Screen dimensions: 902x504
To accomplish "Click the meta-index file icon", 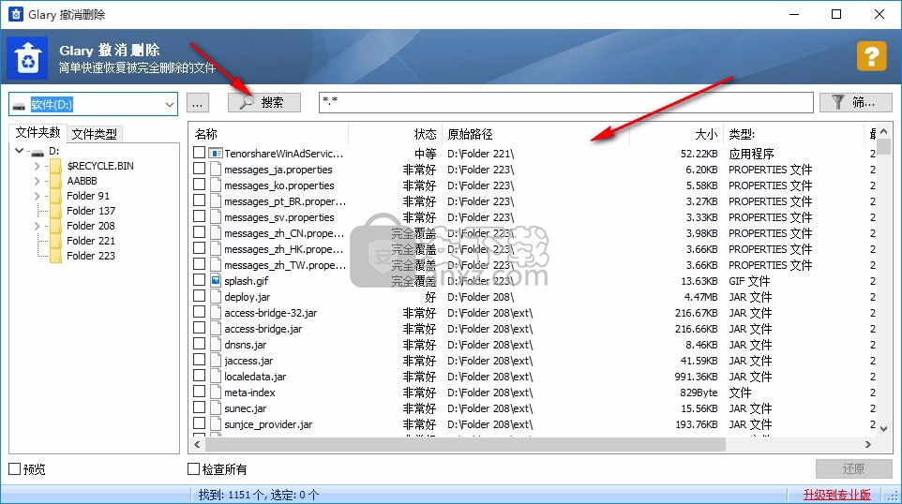I will (x=215, y=392).
